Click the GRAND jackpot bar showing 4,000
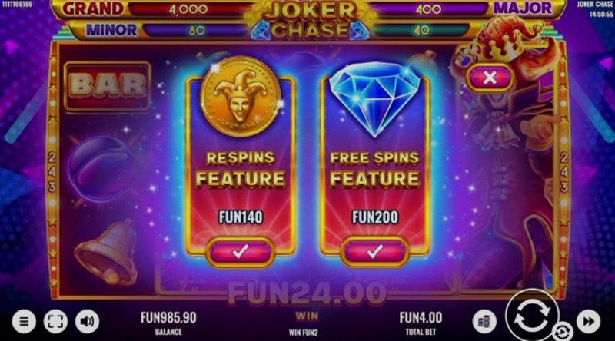The width and height of the screenshot is (615, 341). (153, 8)
